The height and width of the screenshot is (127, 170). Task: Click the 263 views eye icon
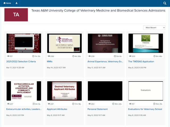(90, 104)
